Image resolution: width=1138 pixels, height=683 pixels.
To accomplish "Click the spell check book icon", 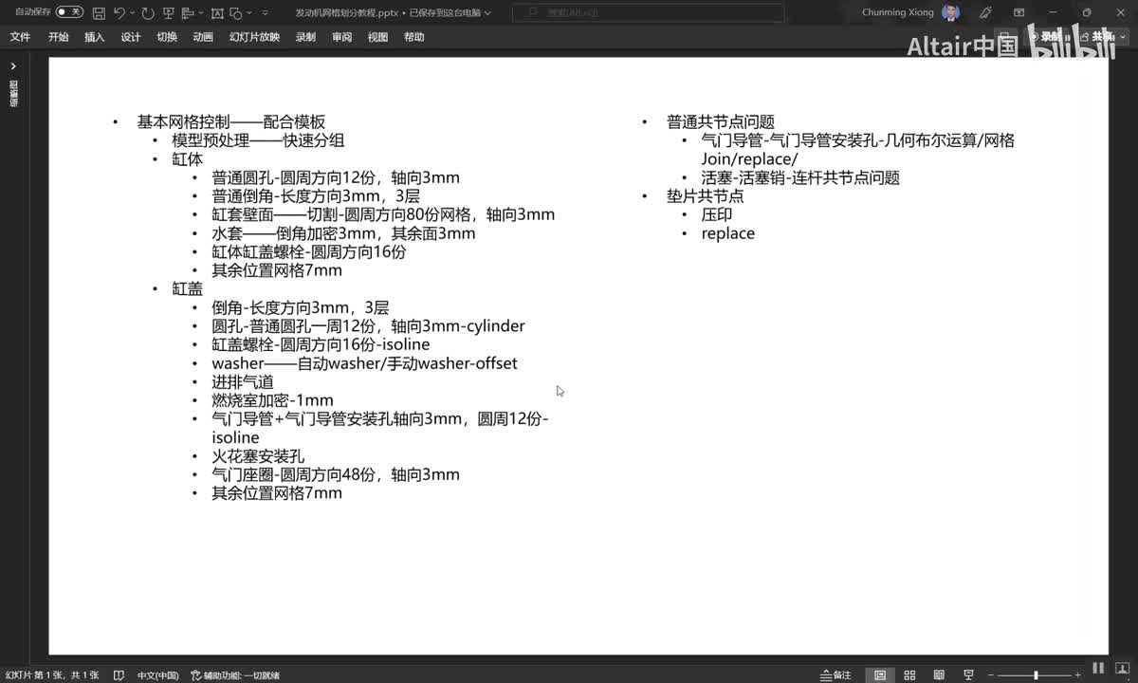I will pos(119,675).
